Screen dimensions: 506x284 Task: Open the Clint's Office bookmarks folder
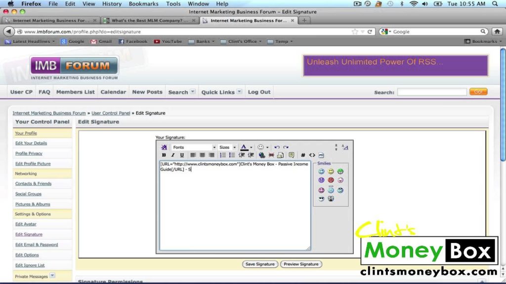coord(241,41)
